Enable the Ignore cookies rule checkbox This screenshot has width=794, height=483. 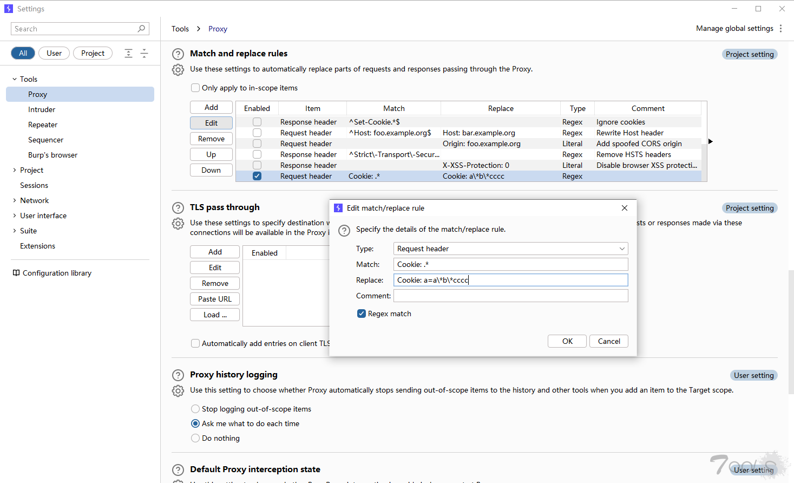257,122
